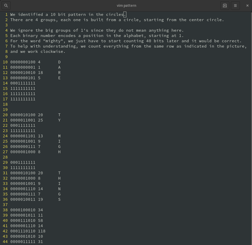Place cursor on 1111111111 on line 17
Screen dimensions: 252x245
(x=23, y=99)
